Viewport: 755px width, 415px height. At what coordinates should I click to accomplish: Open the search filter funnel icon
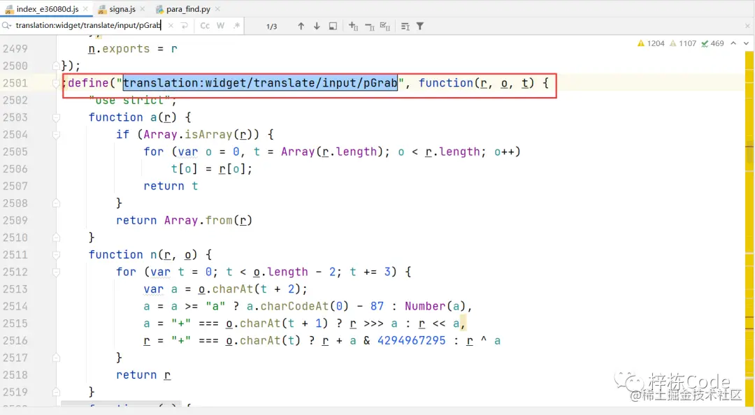point(420,26)
